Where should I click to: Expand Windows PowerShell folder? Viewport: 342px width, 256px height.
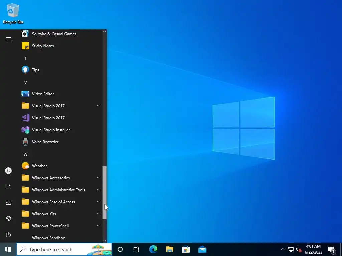61,226
